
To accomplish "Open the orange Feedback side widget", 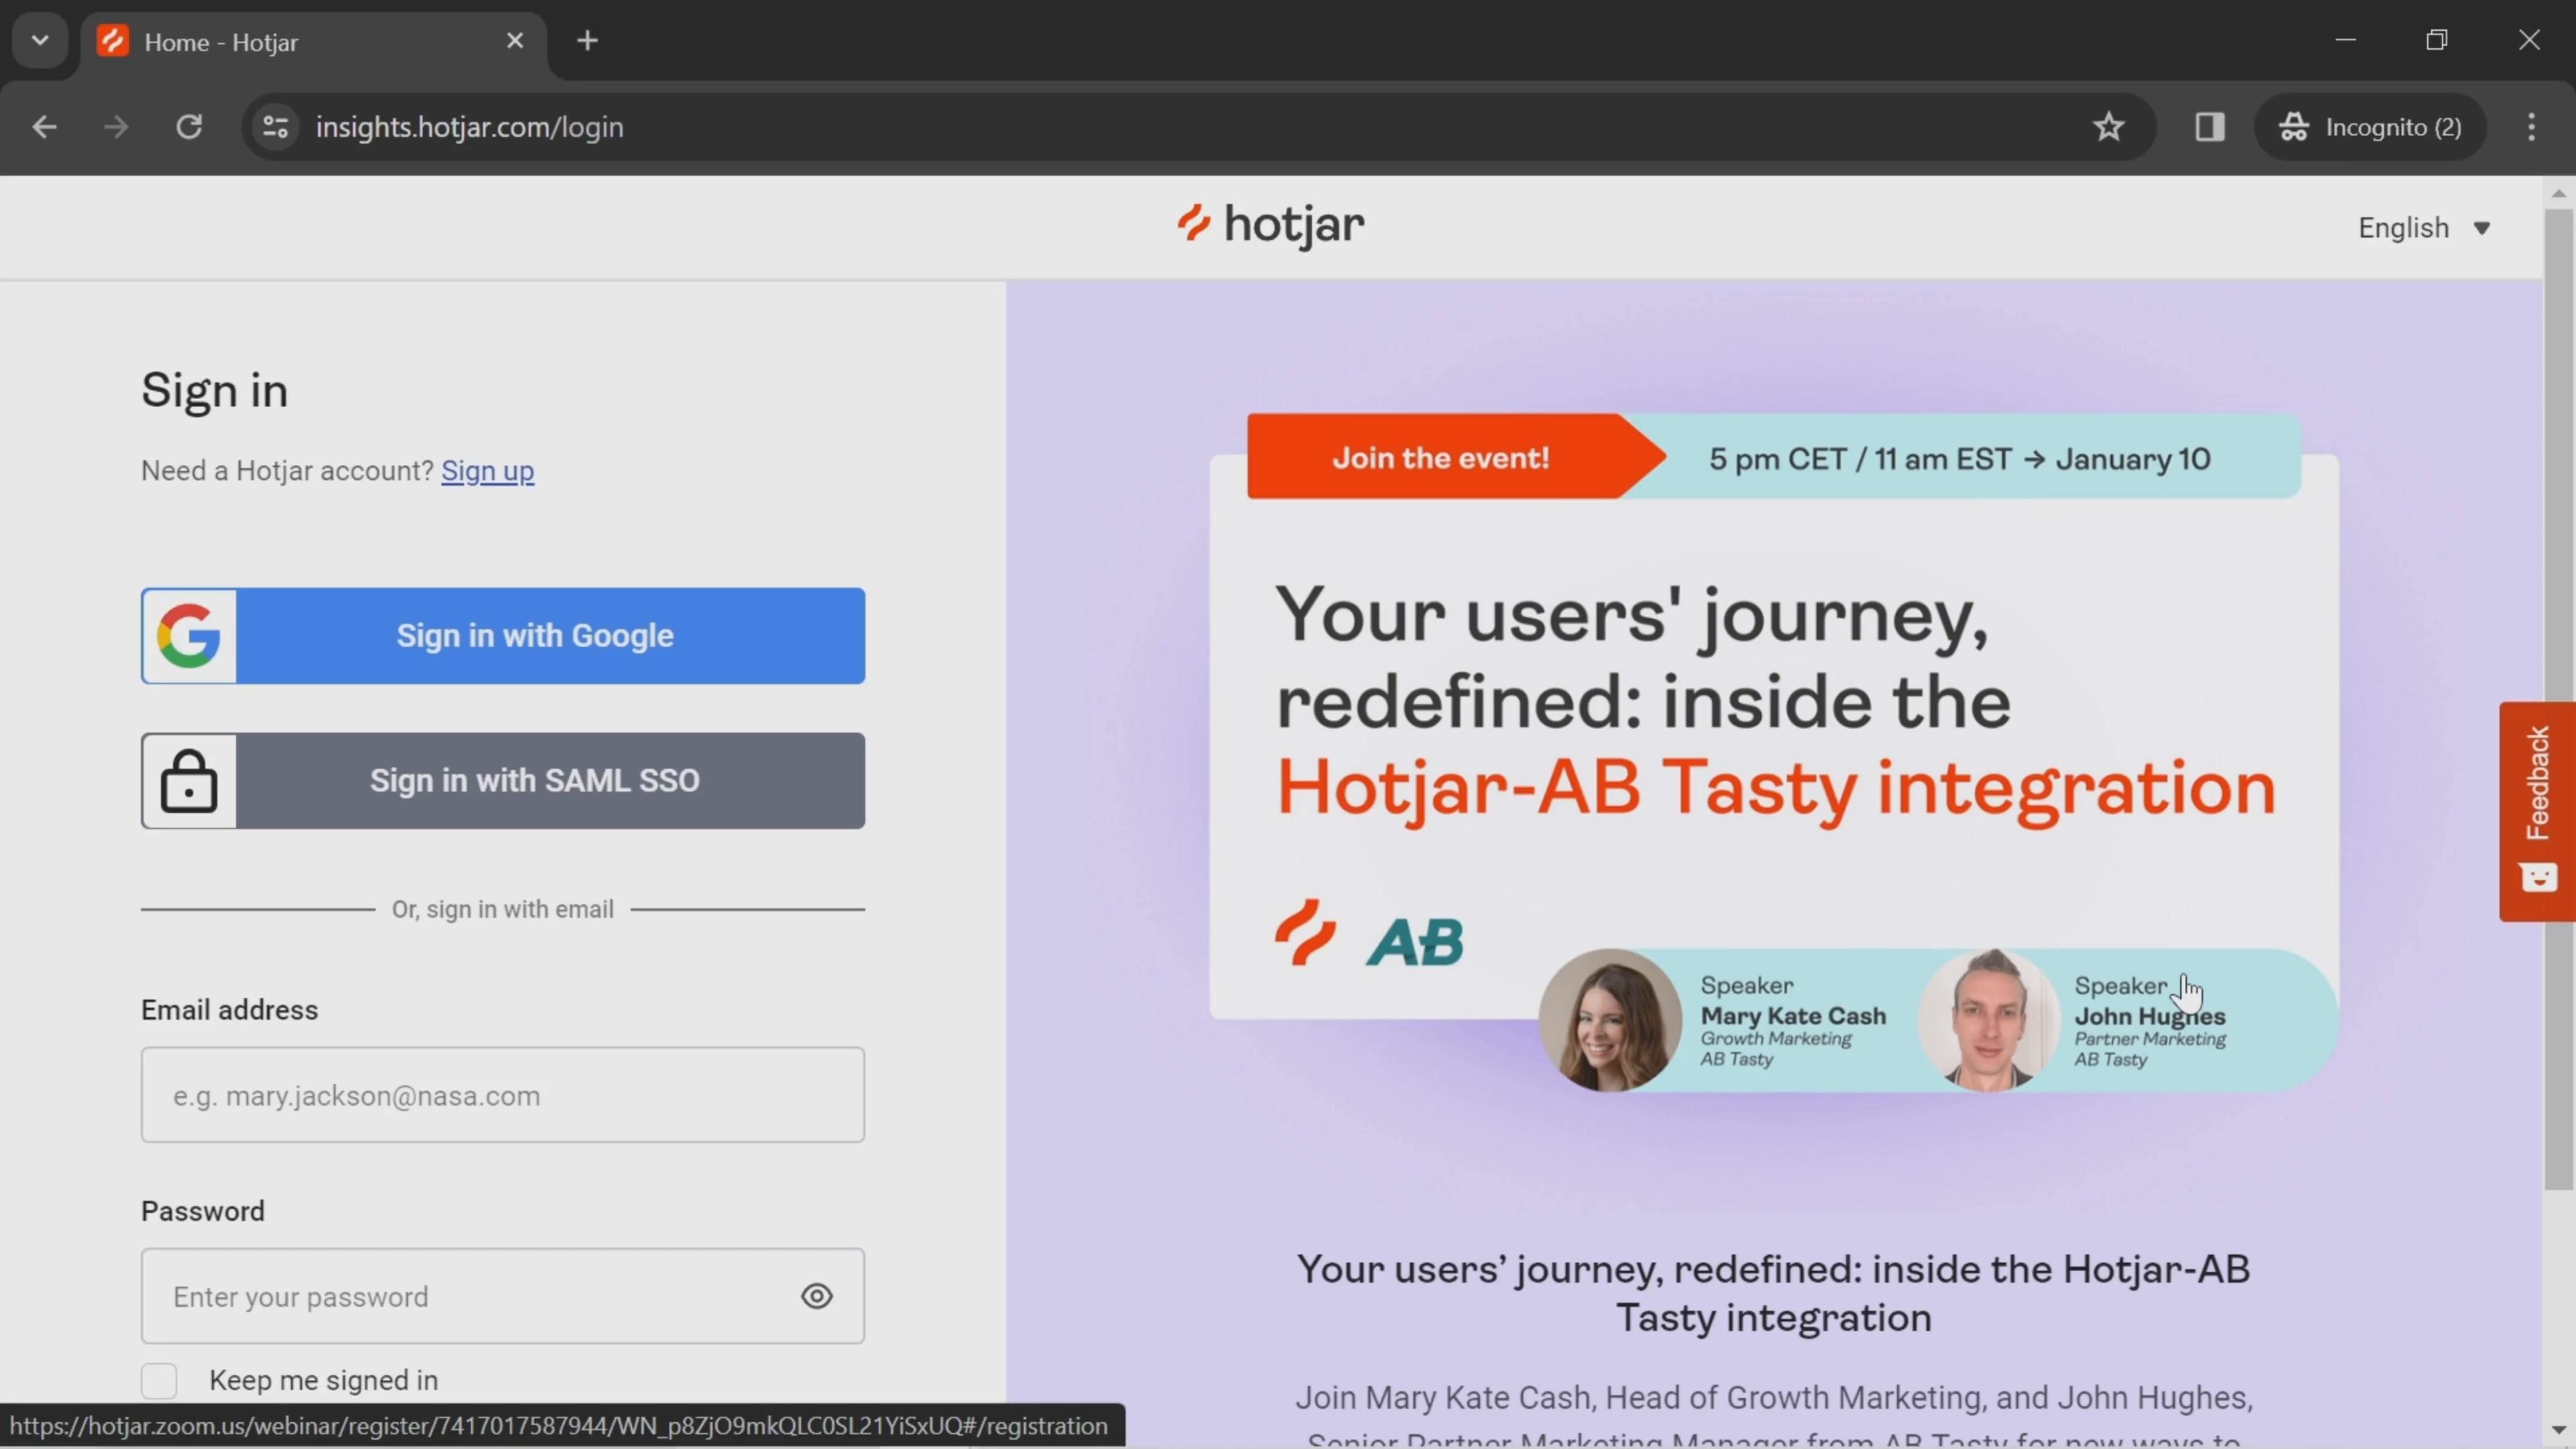I will coord(2536,810).
